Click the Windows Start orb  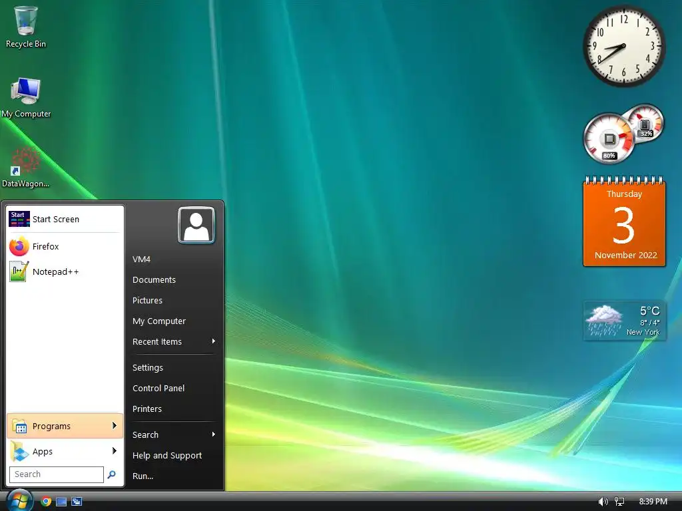coord(19,502)
